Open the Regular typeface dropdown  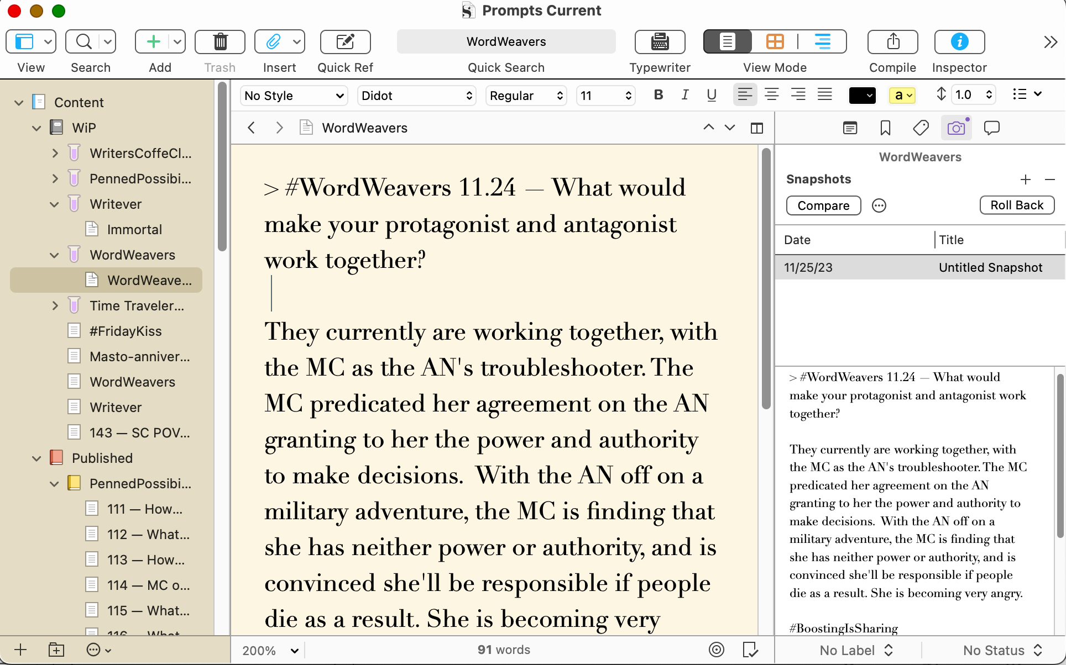(526, 96)
